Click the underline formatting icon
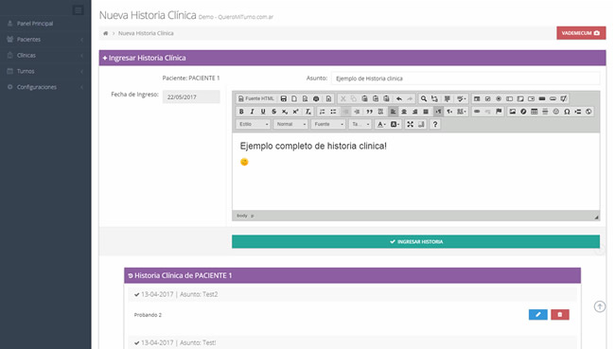 pos(263,112)
